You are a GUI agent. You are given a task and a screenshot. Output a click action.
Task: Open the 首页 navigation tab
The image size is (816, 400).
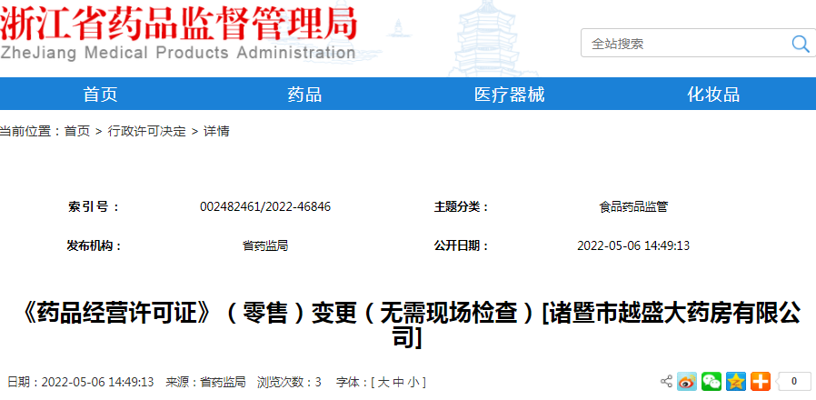pos(101,95)
